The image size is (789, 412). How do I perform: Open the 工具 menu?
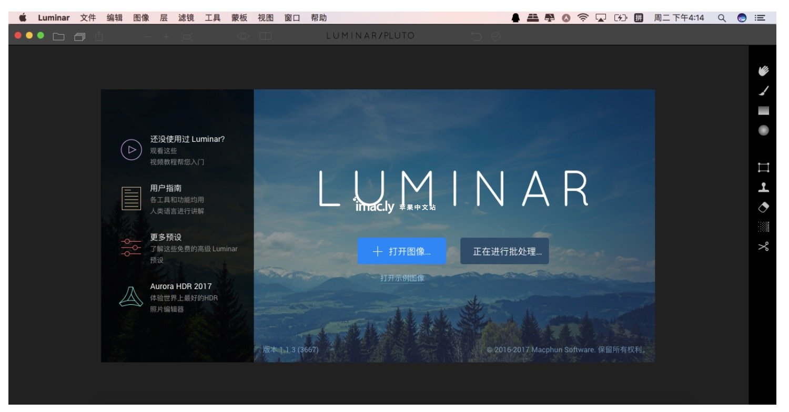point(213,18)
